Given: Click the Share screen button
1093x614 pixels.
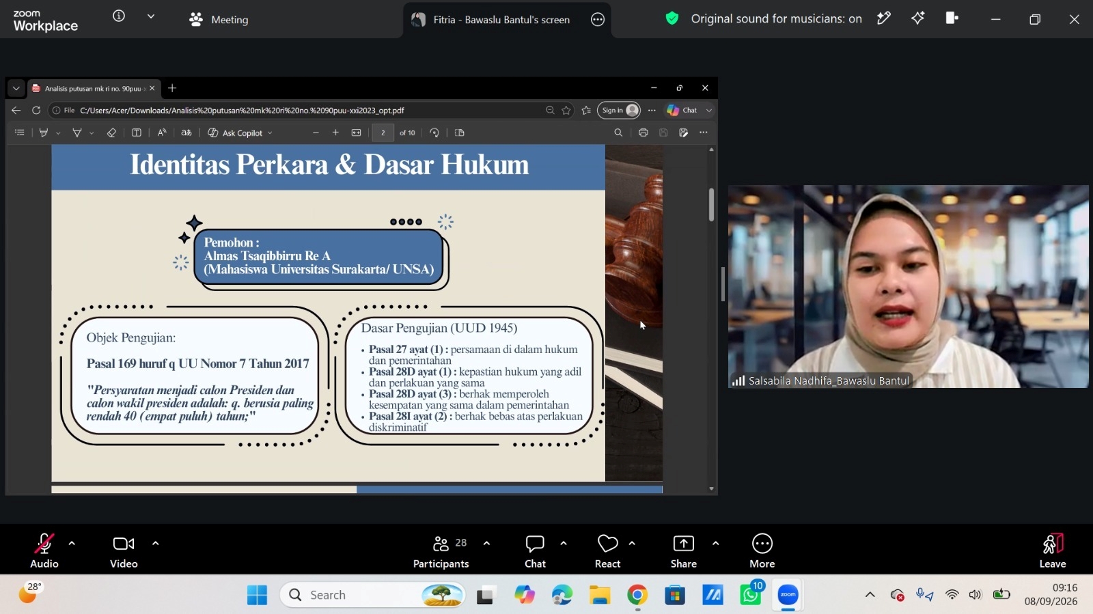Looking at the screenshot, I should pyautogui.click(x=684, y=550).
